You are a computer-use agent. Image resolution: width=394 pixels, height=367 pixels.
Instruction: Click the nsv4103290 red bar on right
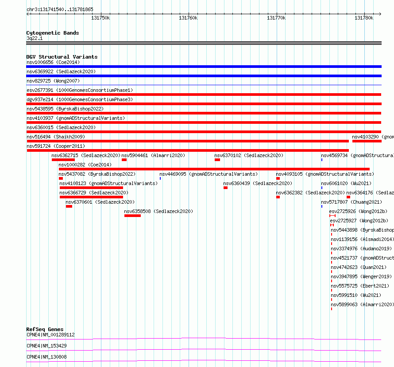point(367,141)
